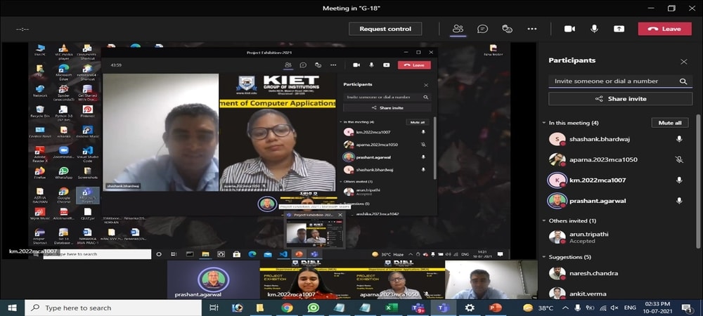
Task: Close the Participants panel
Action: tap(683, 62)
